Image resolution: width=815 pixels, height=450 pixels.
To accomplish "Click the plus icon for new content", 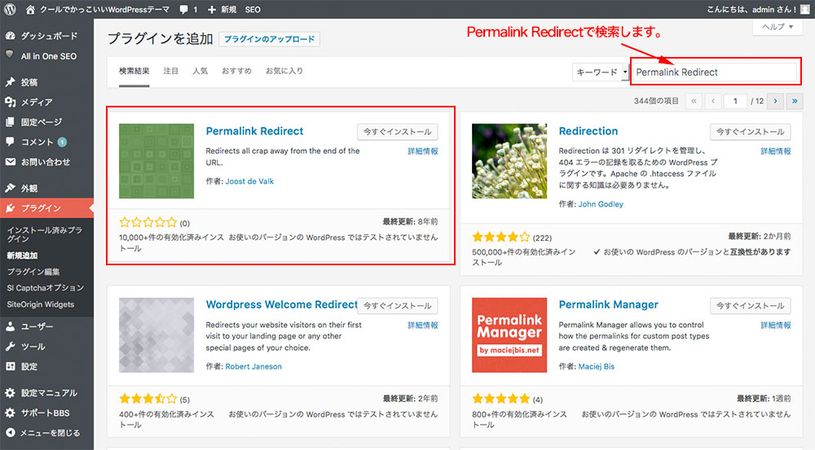I will click(211, 9).
